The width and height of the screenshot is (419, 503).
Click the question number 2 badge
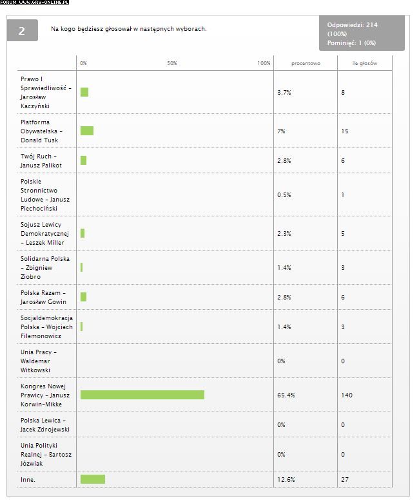22,30
